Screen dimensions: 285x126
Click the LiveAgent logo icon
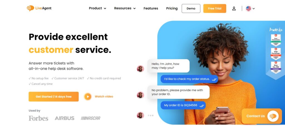(x=30, y=8)
